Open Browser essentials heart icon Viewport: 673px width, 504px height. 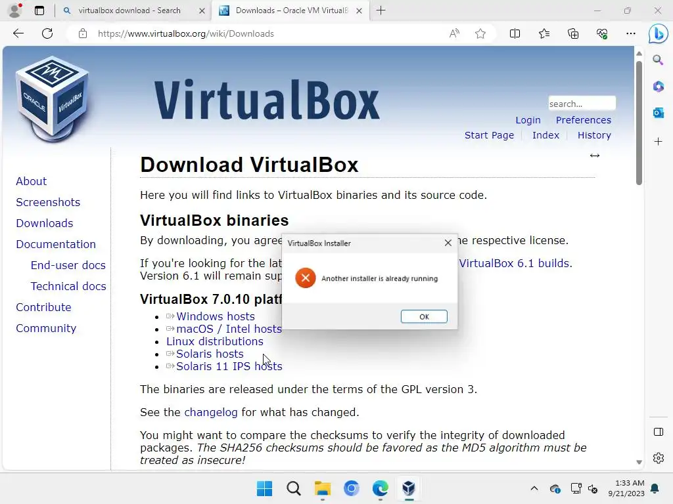click(602, 33)
